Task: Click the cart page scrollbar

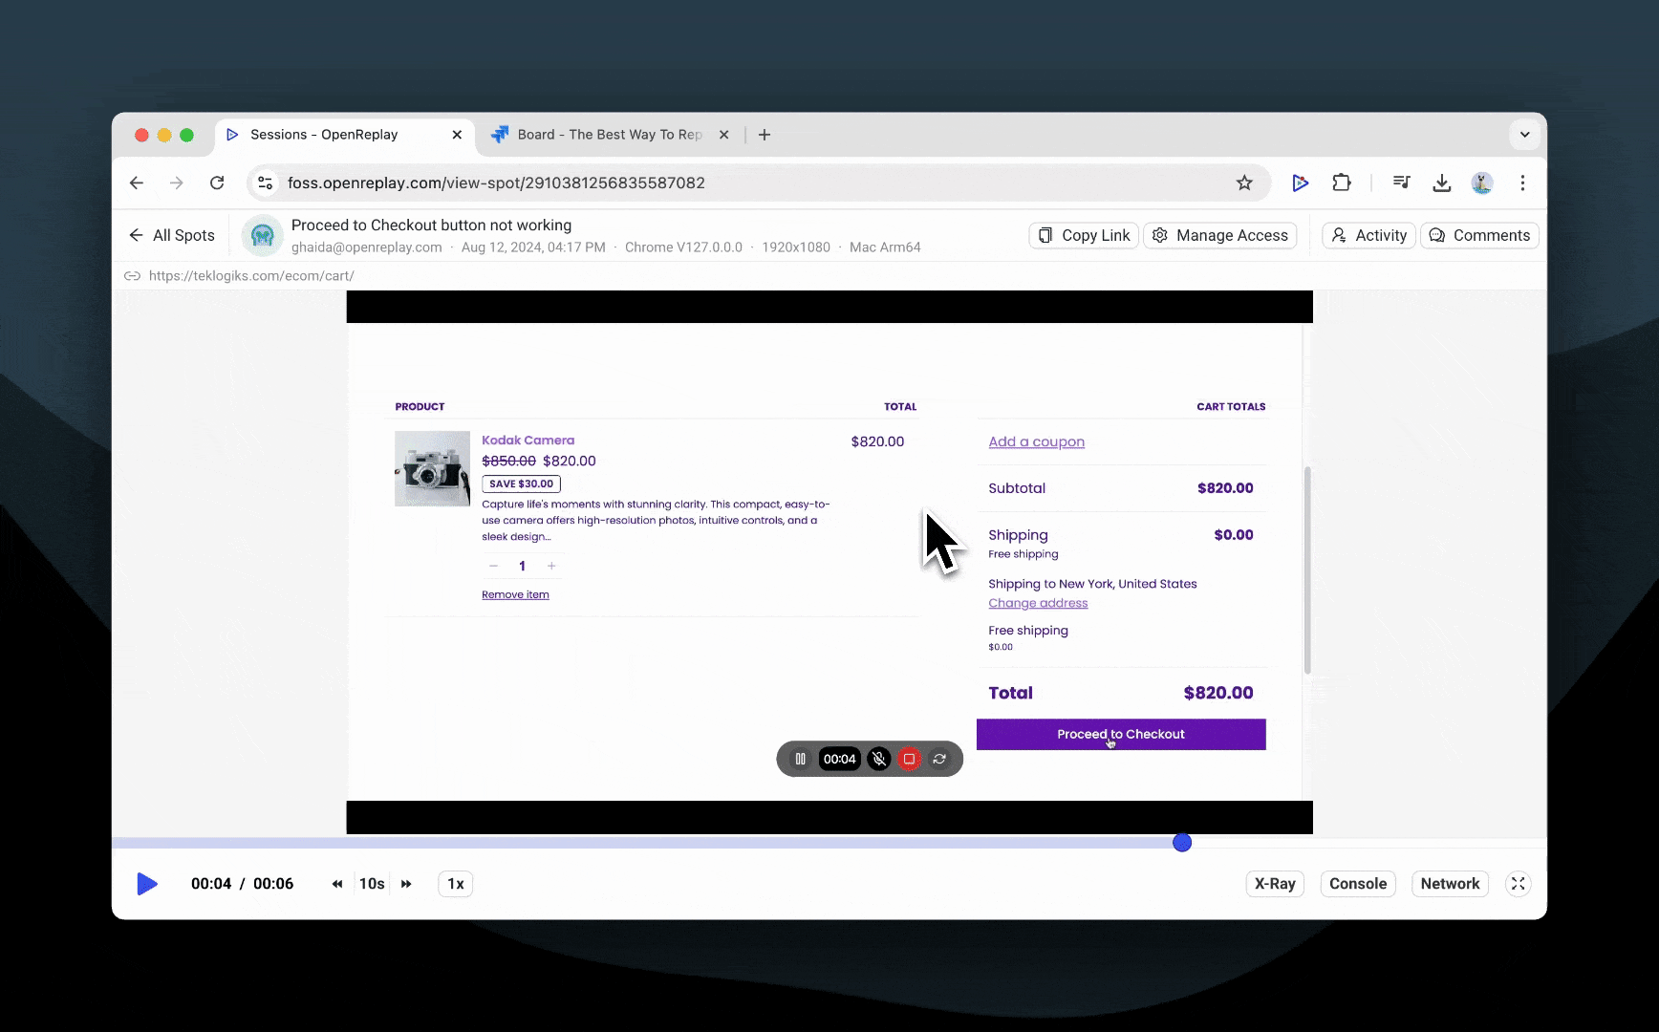Action: 1307,570
